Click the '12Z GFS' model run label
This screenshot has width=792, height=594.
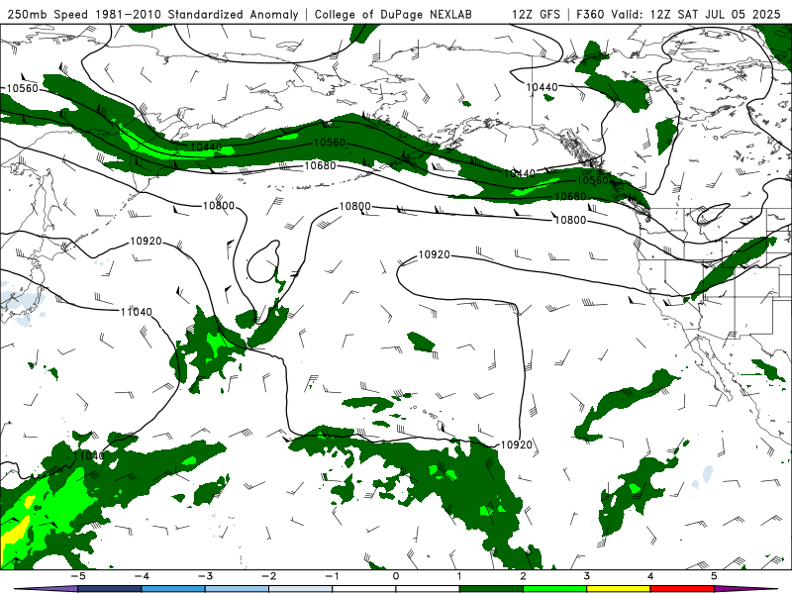click(x=536, y=14)
